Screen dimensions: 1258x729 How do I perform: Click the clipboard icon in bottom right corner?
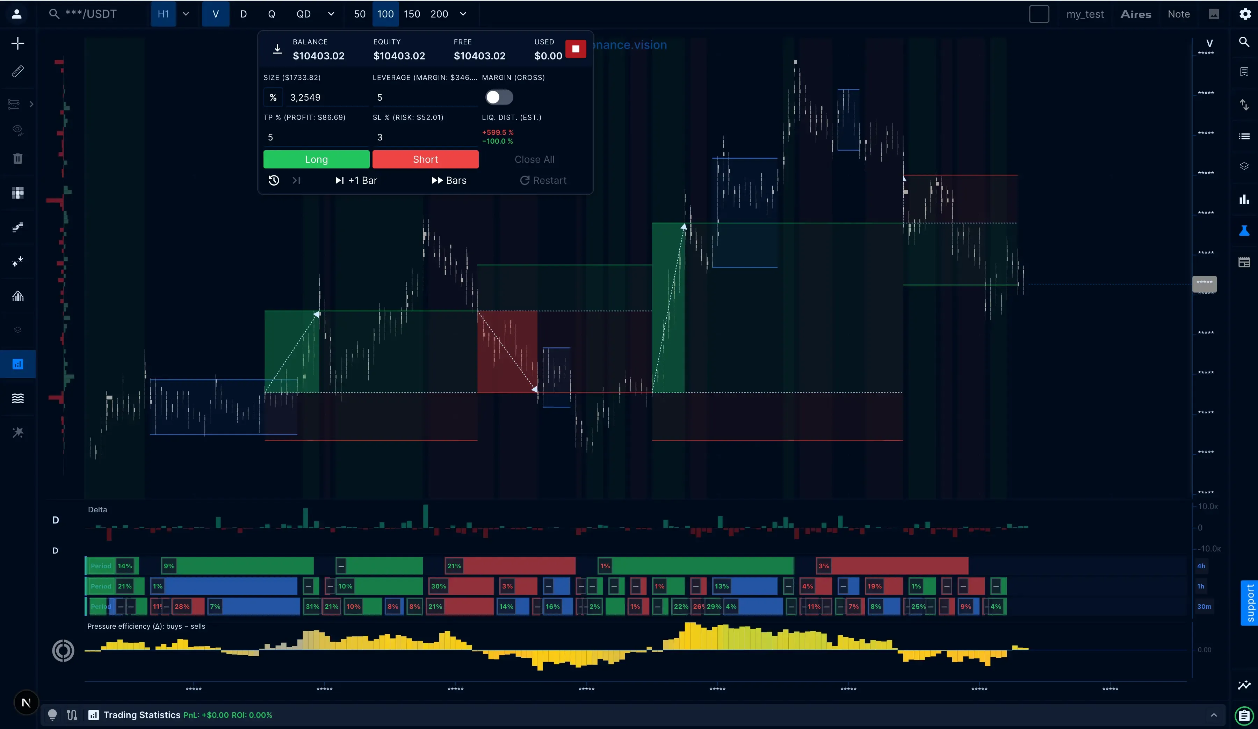coord(1244,715)
